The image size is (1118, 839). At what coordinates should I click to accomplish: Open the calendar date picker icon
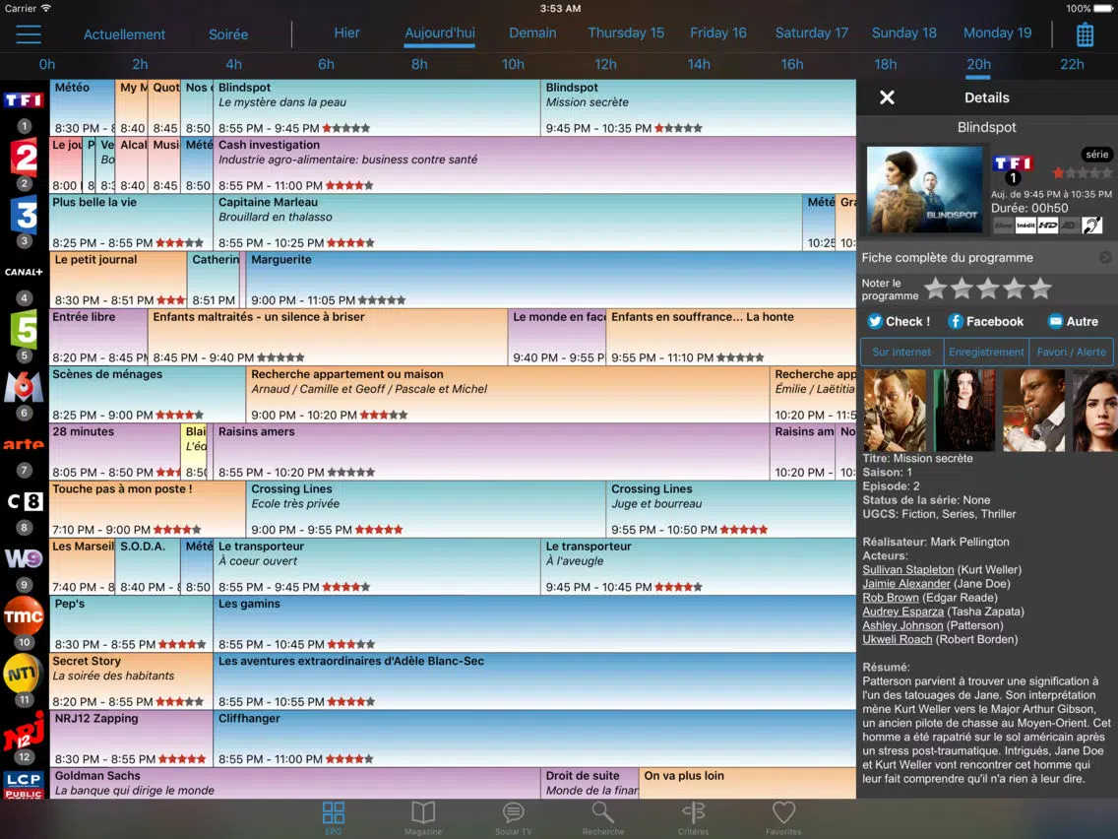pyautogui.click(x=1085, y=33)
